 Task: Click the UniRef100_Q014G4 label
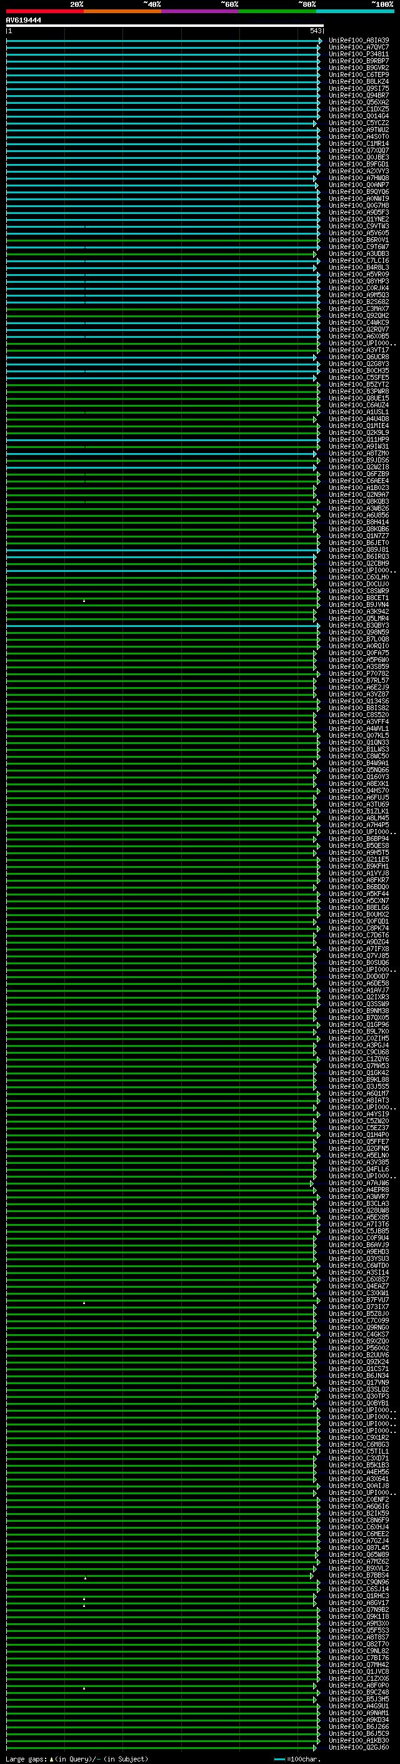coord(359,116)
